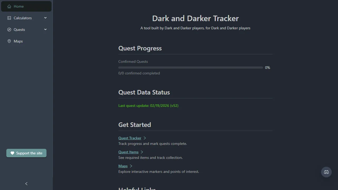Click the arrow icon beside Quest Tracker
The height and width of the screenshot is (190, 338).
(144, 138)
